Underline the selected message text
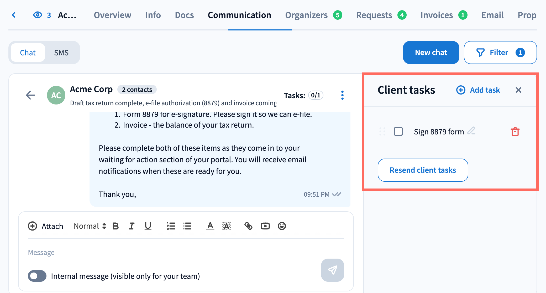The width and height of the screenshot is (546, 293). [x=148, y=226]
